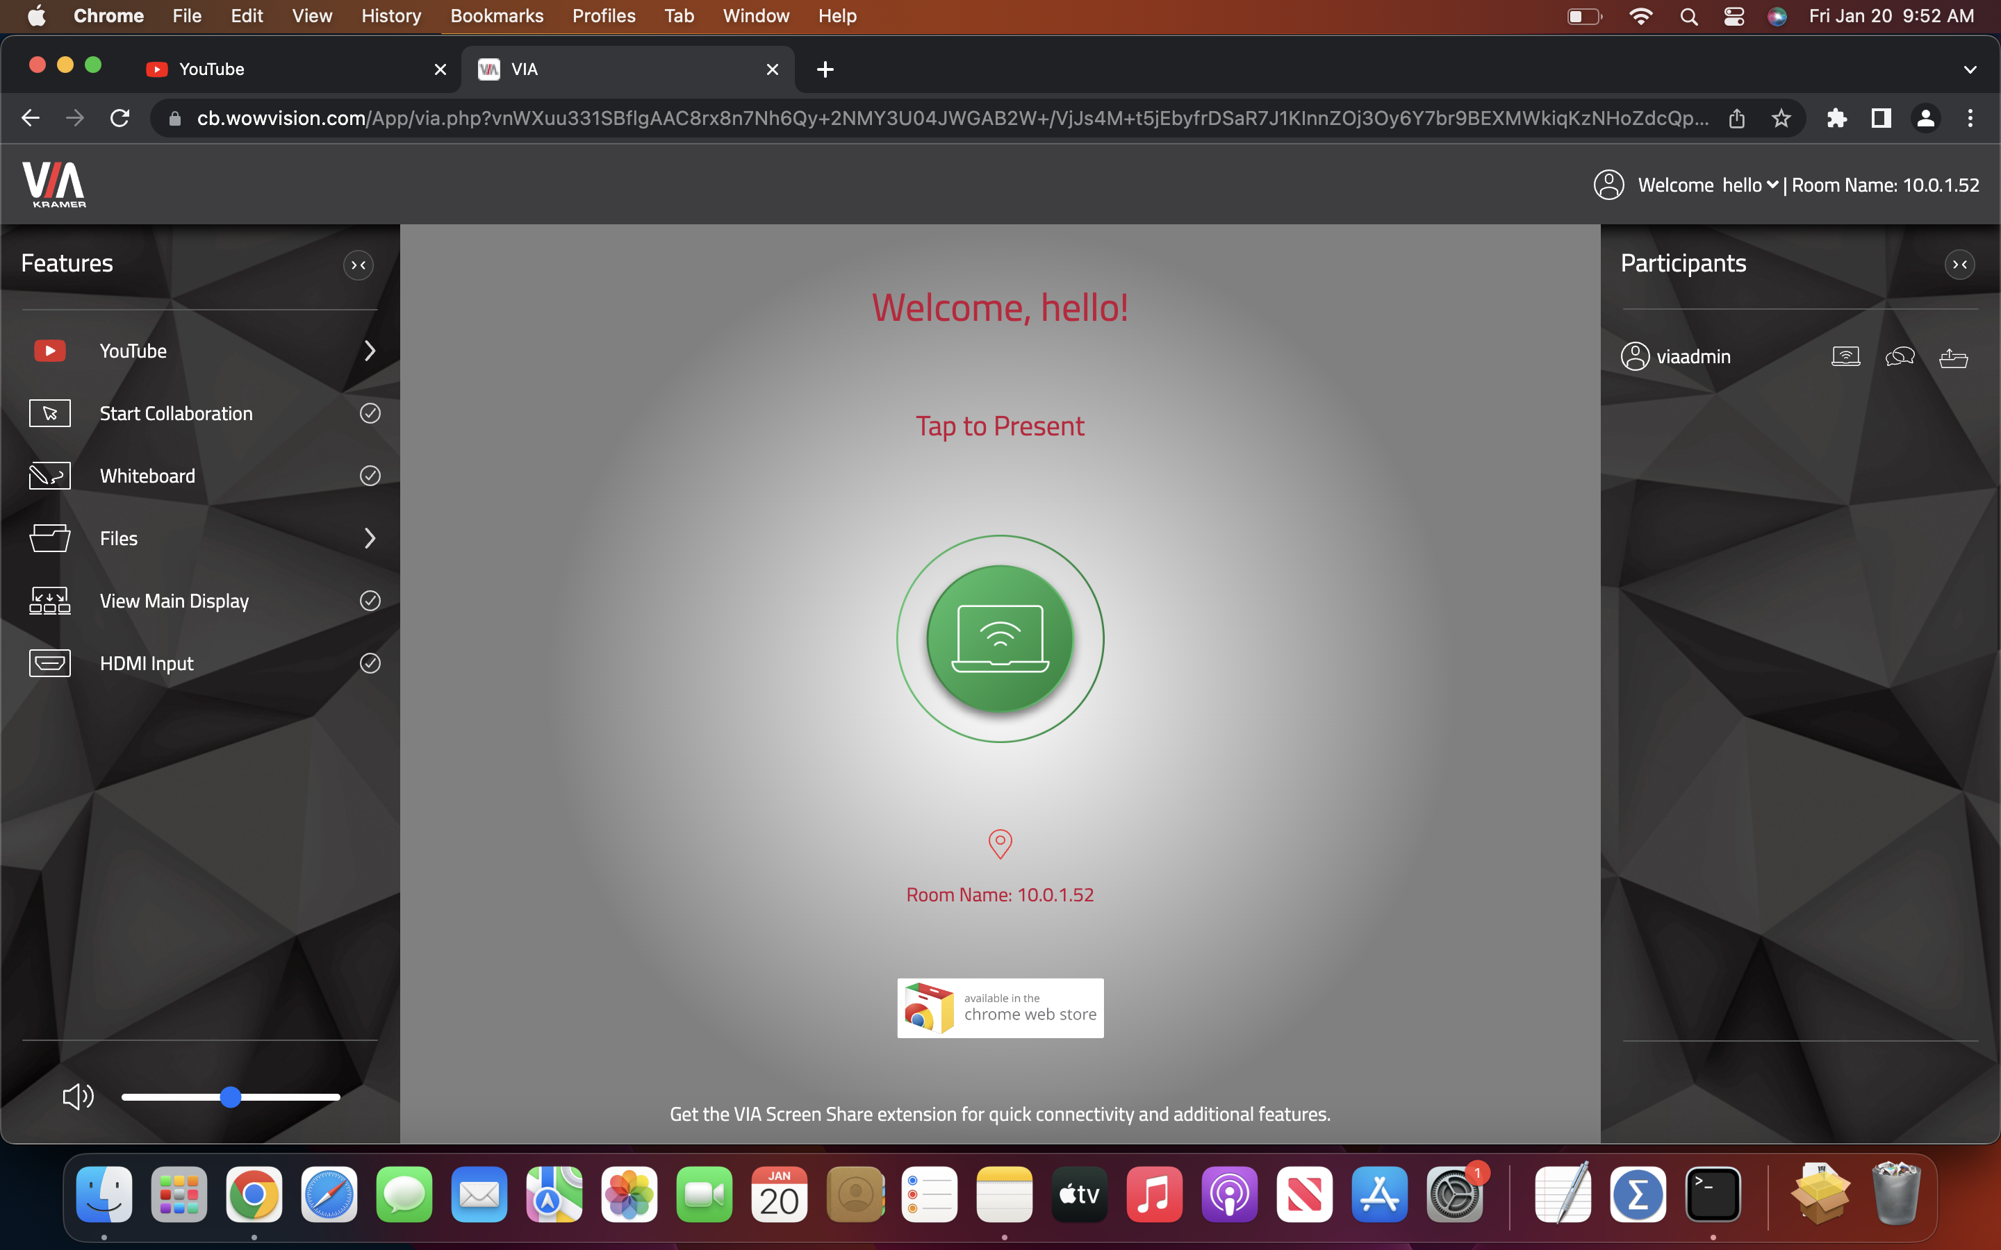This screenshot has width=2001, height=1250.
Task: Open the tab search dropdown arrow
Action: [x=1970, y=69]
